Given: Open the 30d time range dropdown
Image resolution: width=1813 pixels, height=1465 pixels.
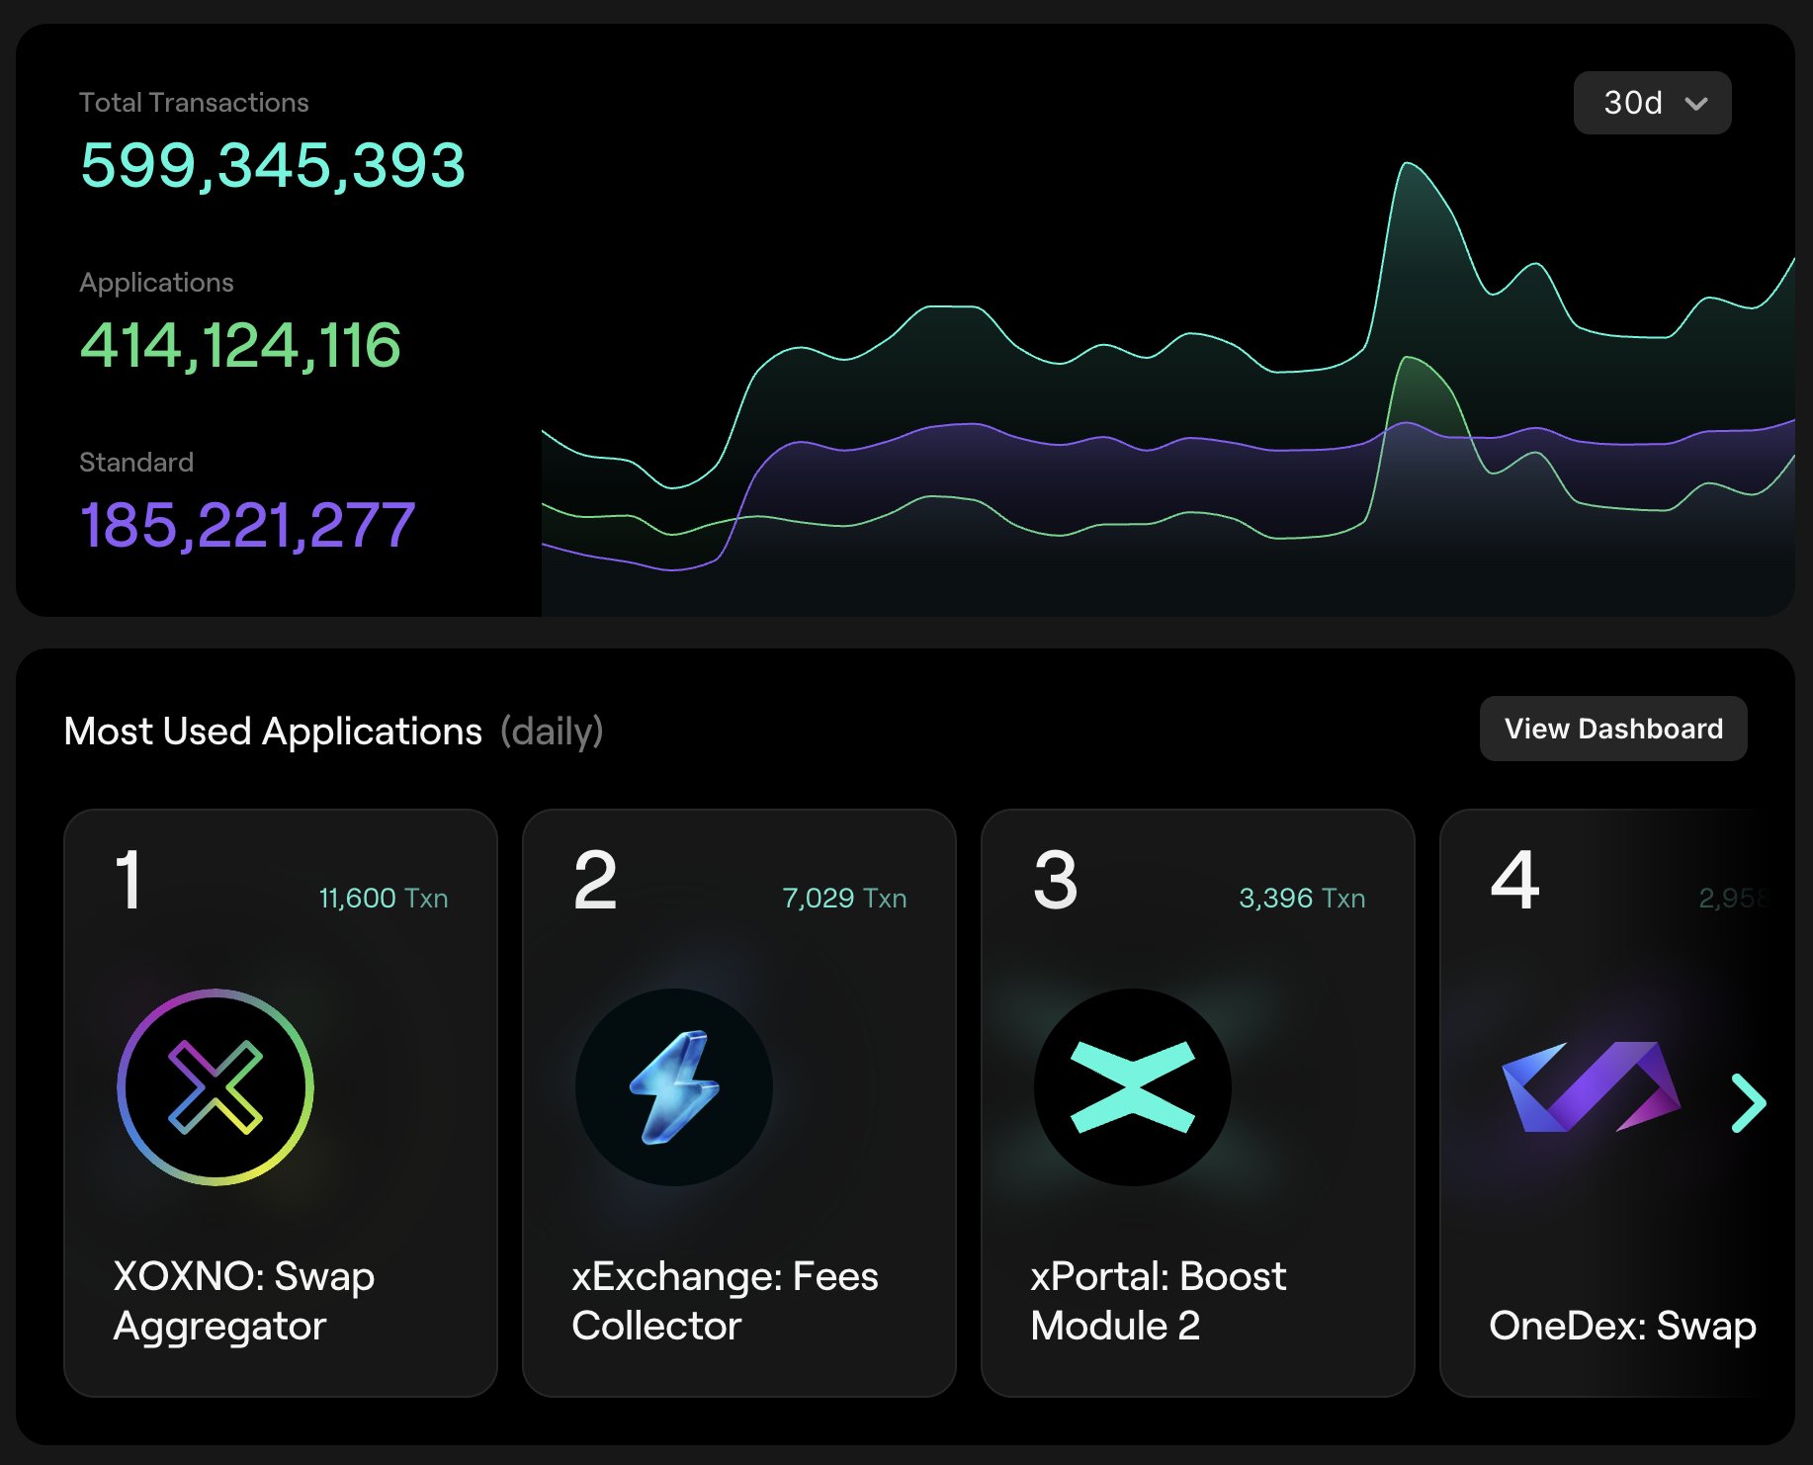Looking at the screenshot, I should [1651, 103].
